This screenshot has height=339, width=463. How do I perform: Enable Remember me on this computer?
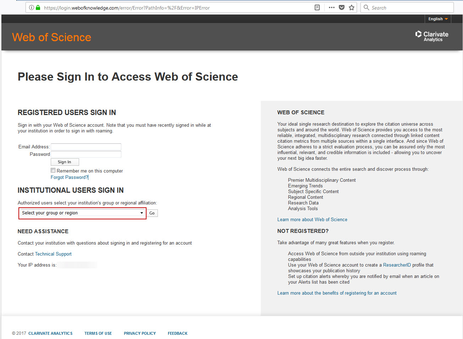53,170
